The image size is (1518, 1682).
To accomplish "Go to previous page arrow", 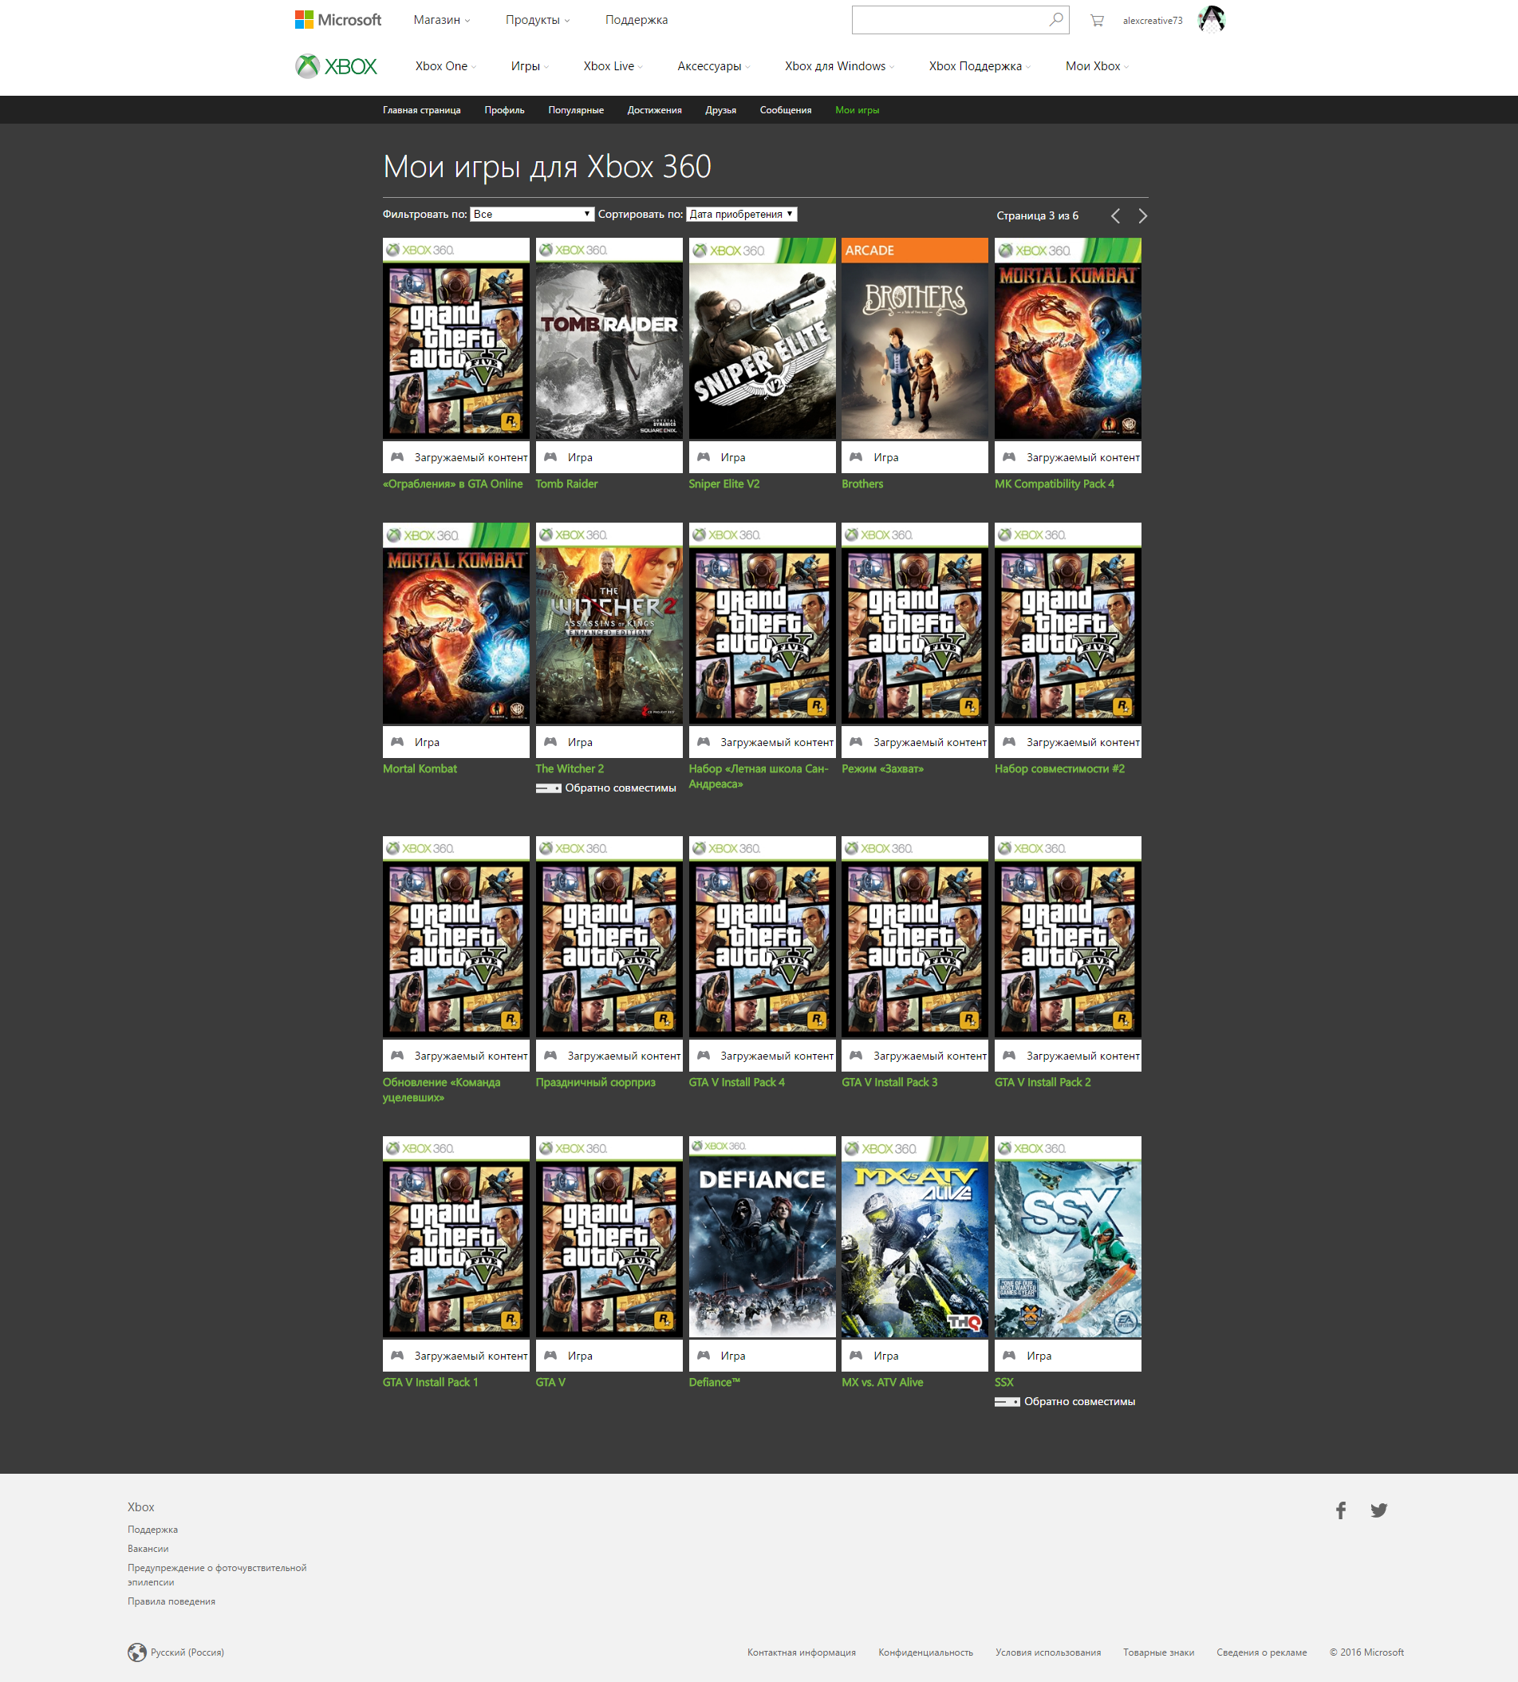I will [1116, 216].
